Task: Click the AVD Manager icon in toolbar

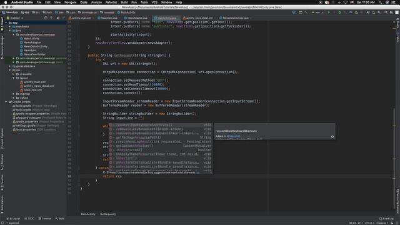Action: (x=374, y=12)
